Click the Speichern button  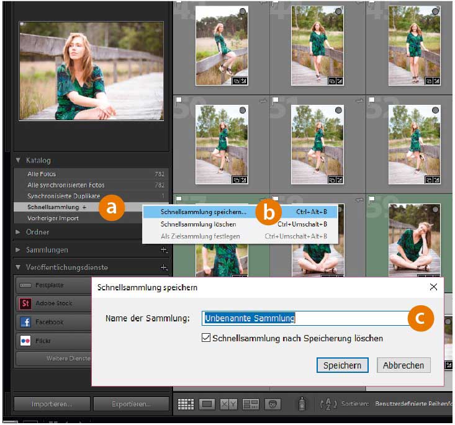pos(342,365)
